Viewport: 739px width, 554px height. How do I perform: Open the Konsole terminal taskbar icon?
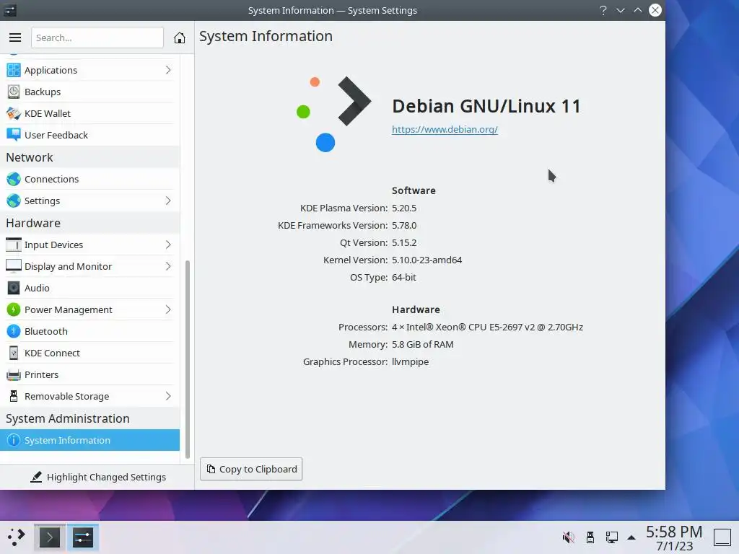[x=50, y=537]
